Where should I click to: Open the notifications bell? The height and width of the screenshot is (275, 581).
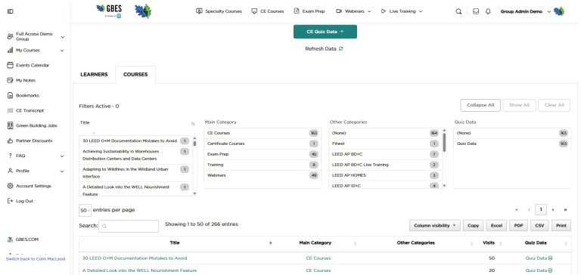(488, 11)
